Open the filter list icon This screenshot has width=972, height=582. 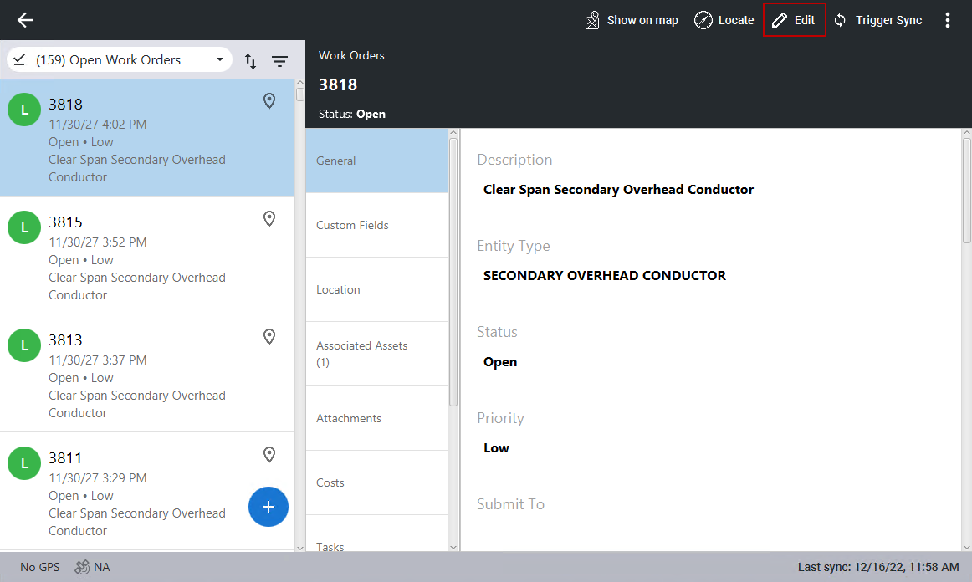[279, 61]
